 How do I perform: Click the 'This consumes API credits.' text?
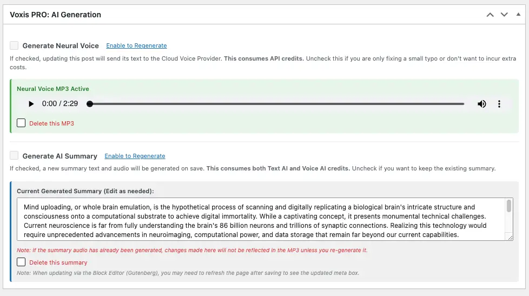click(x=264, y=58)
